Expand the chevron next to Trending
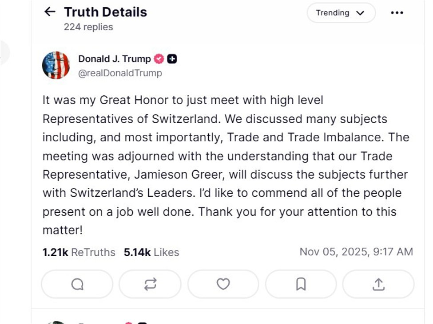 coord(361,13)
